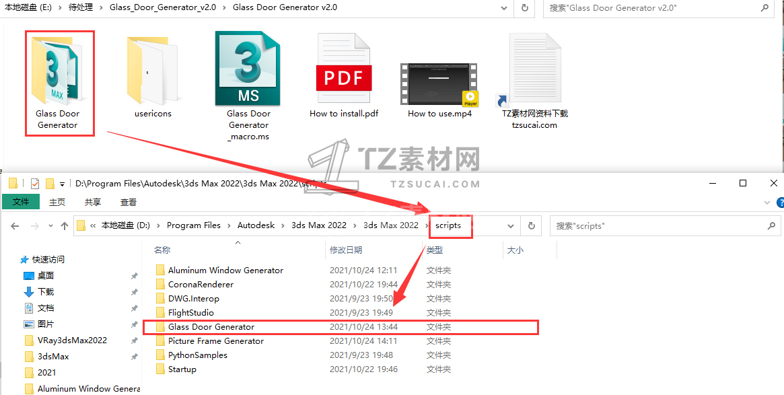Click new folder icon in quick access toolbar

pyautogui.click(x=50, y=184)
